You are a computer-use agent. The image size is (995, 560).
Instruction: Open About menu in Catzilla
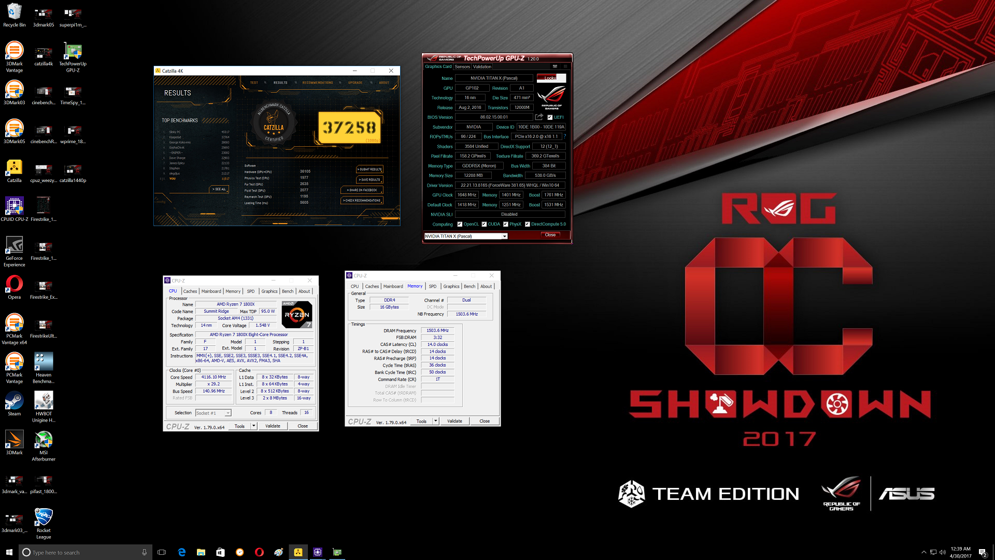pos(384,82)
